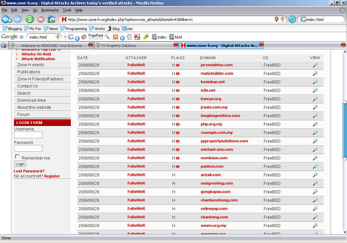Open the File menu
Viewport: 347px width, 243px height.
(4, 10)
